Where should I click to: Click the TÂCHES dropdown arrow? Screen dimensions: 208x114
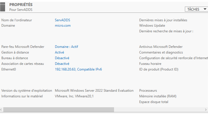[x=205, y=9]
